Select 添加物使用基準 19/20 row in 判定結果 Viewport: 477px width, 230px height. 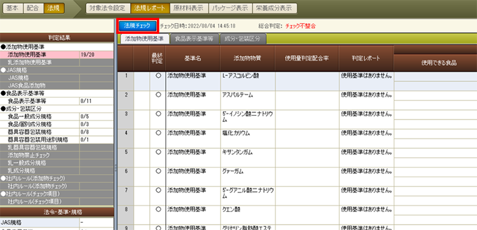(x=57, y=55)
